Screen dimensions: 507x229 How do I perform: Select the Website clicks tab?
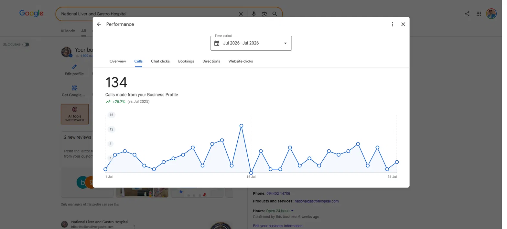pos(241,61)
